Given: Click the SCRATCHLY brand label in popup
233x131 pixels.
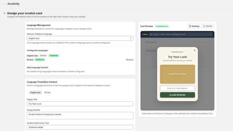Looking at the screenshot, I should click(177, 52).
